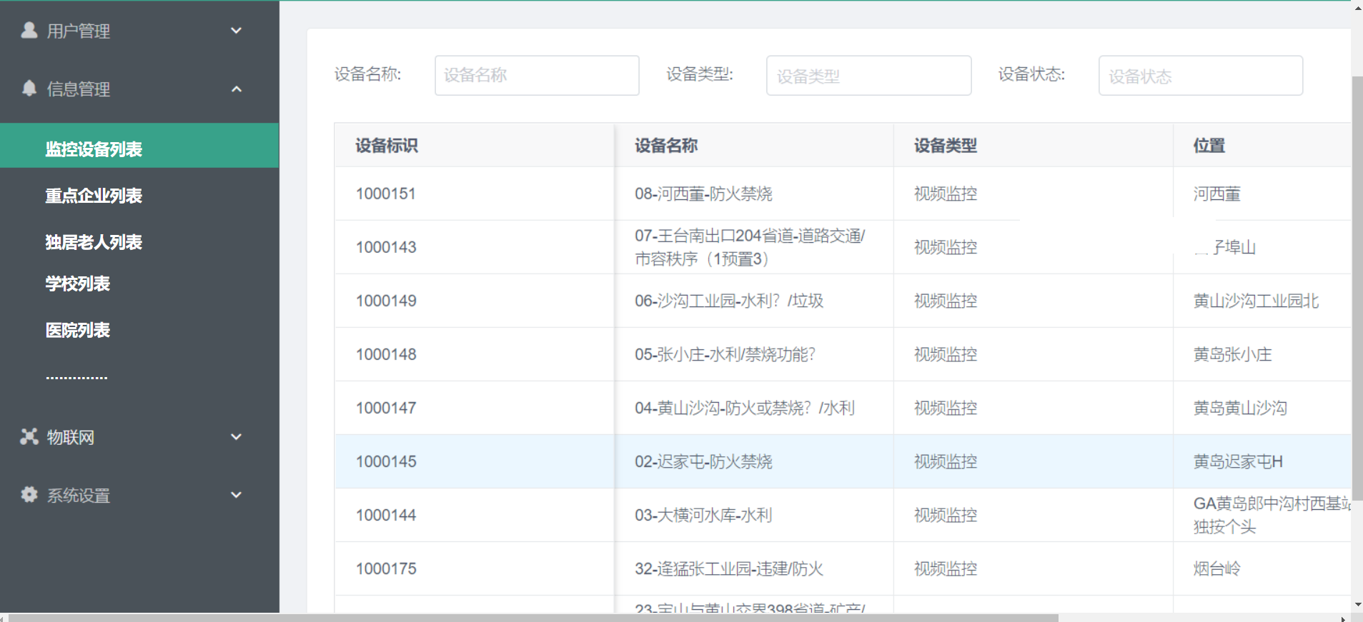Click the dotted more-items menu entry
Screen dimensions: 1363x622
point(76,377)
